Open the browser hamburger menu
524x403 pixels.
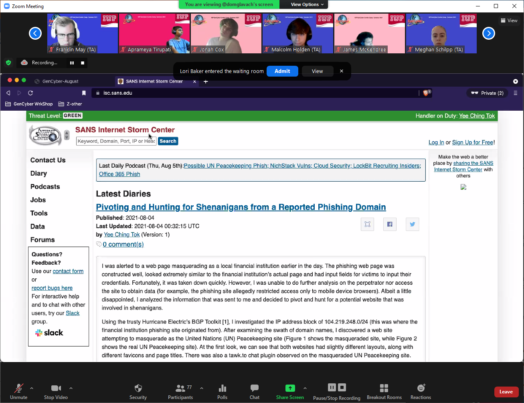click(x=516, y=93)
